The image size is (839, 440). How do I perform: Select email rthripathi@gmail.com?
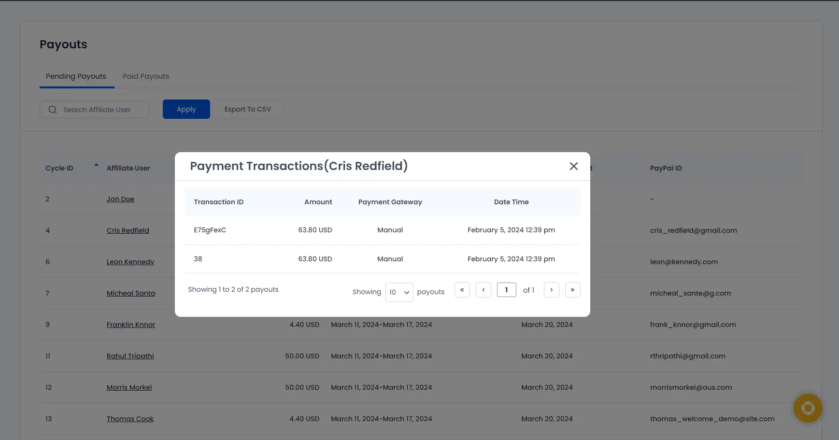[x=688, y=356]
